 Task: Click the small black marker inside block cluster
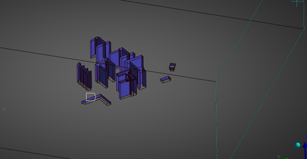click(x=127, y=80)
